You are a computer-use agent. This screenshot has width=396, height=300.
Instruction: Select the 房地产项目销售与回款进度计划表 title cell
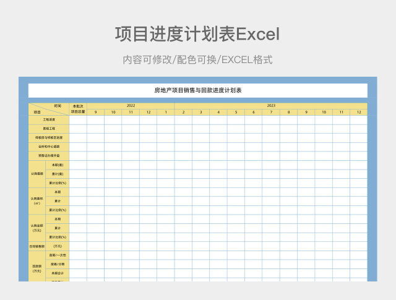tap(197, 90)
